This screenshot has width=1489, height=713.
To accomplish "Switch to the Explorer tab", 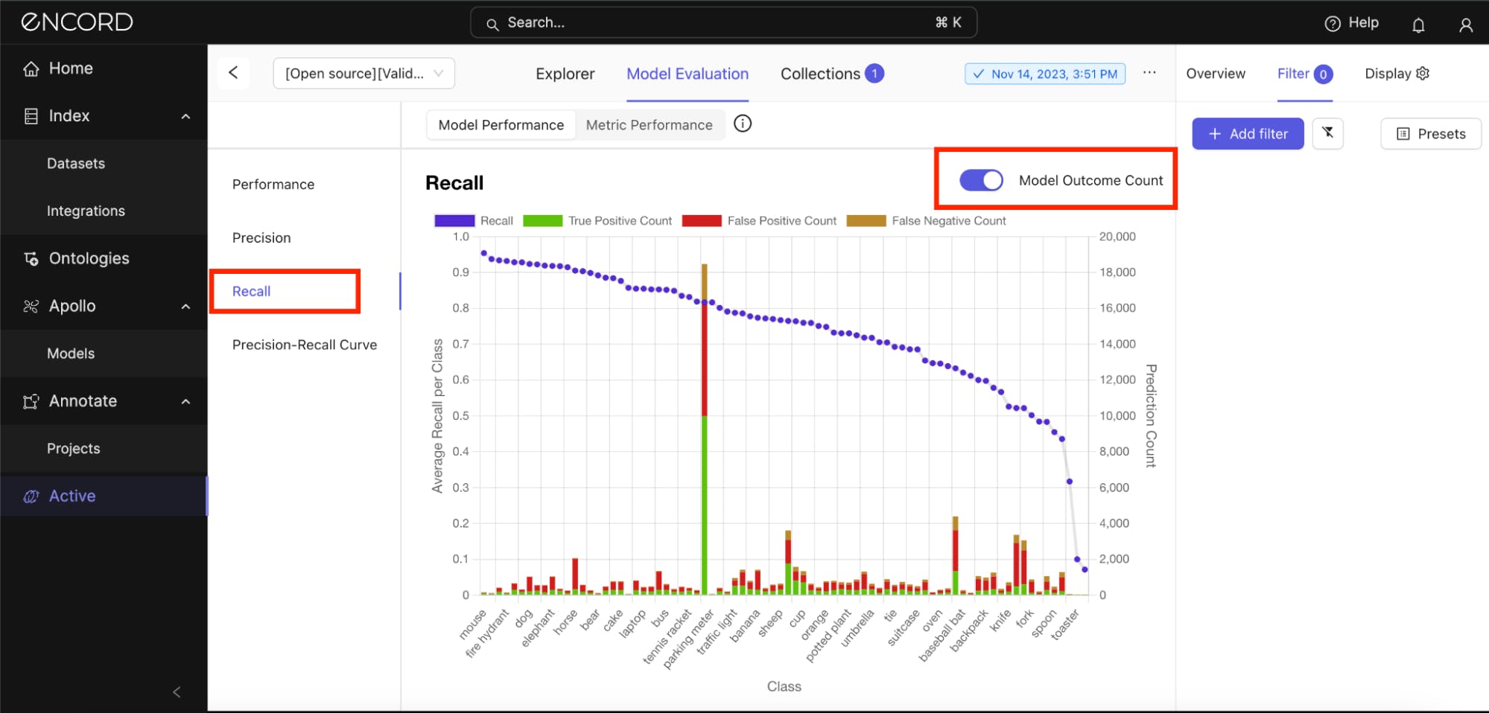I will tap(564, 74).
